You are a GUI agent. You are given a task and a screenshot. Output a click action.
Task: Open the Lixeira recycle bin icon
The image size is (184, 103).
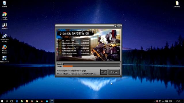[5, 4]
